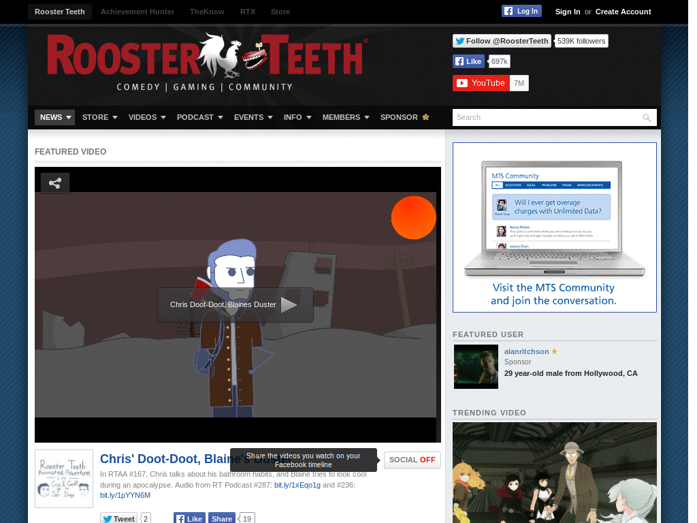The height and width of the screenshot is (523, 697).
Task: Expand the NEWS dropdown menu
Action: 55,117
